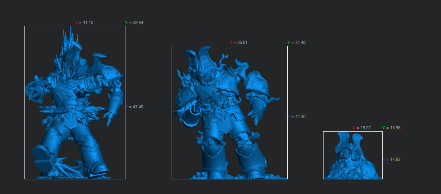Viewport: 441px width, 194px height.
Task: Click the X = 36.01 dimension label
Action: pos(238,42)
